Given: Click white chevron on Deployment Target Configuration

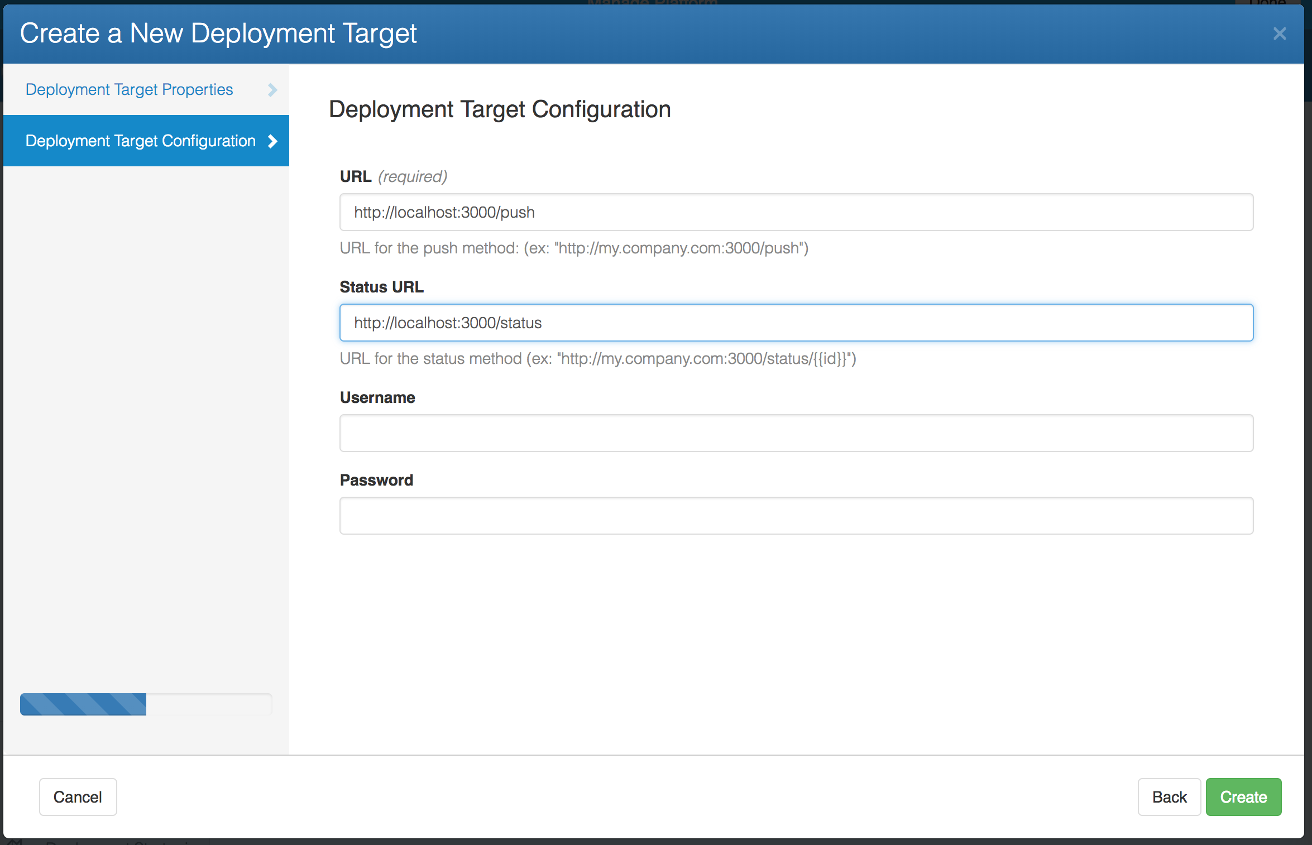Looking at the screenshot, I should pyautogui.click(x=272, y=141).
